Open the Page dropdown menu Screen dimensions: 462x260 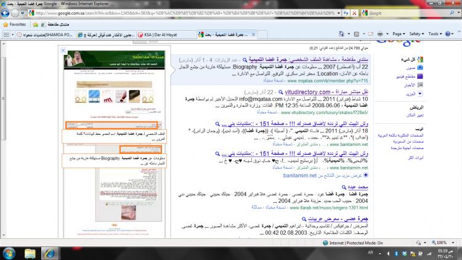[399, 34]
